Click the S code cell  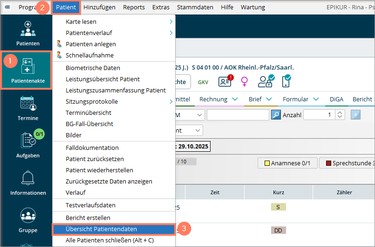(279, 207)
